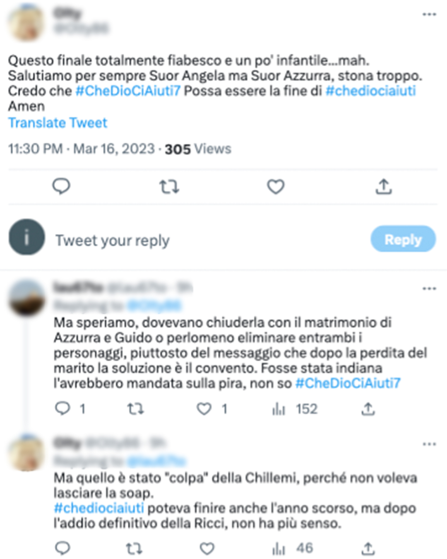This screenshot has width=447, height=559.
Task: Open more options for the matrimonio reply
Action: tap(429, 289)
